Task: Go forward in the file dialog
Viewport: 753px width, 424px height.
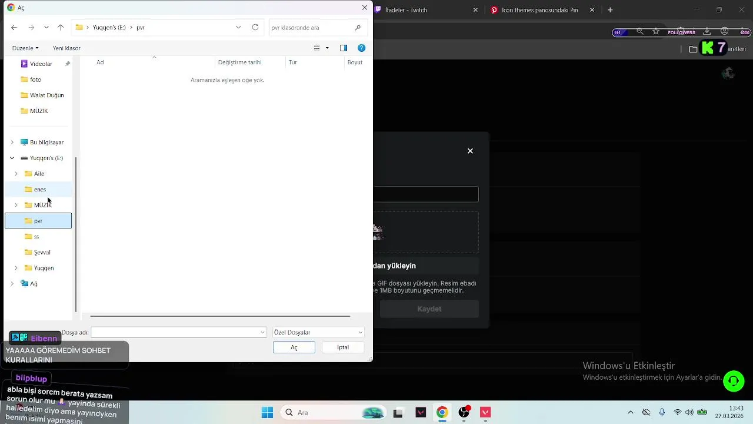Action: [x=32, y=28]
